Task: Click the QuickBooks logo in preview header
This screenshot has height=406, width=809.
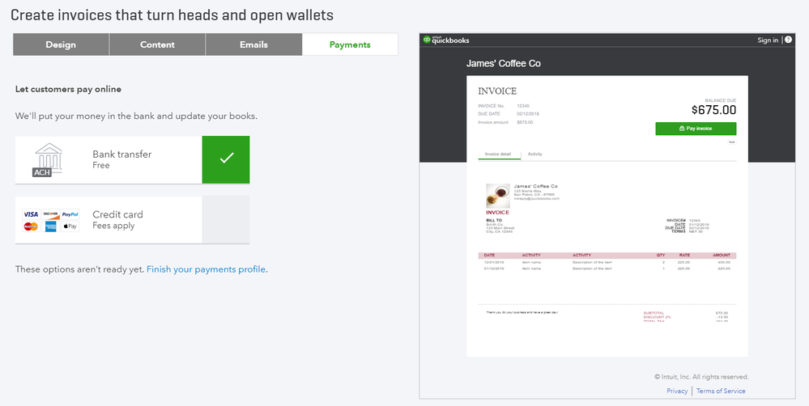Action: (446, 40)
